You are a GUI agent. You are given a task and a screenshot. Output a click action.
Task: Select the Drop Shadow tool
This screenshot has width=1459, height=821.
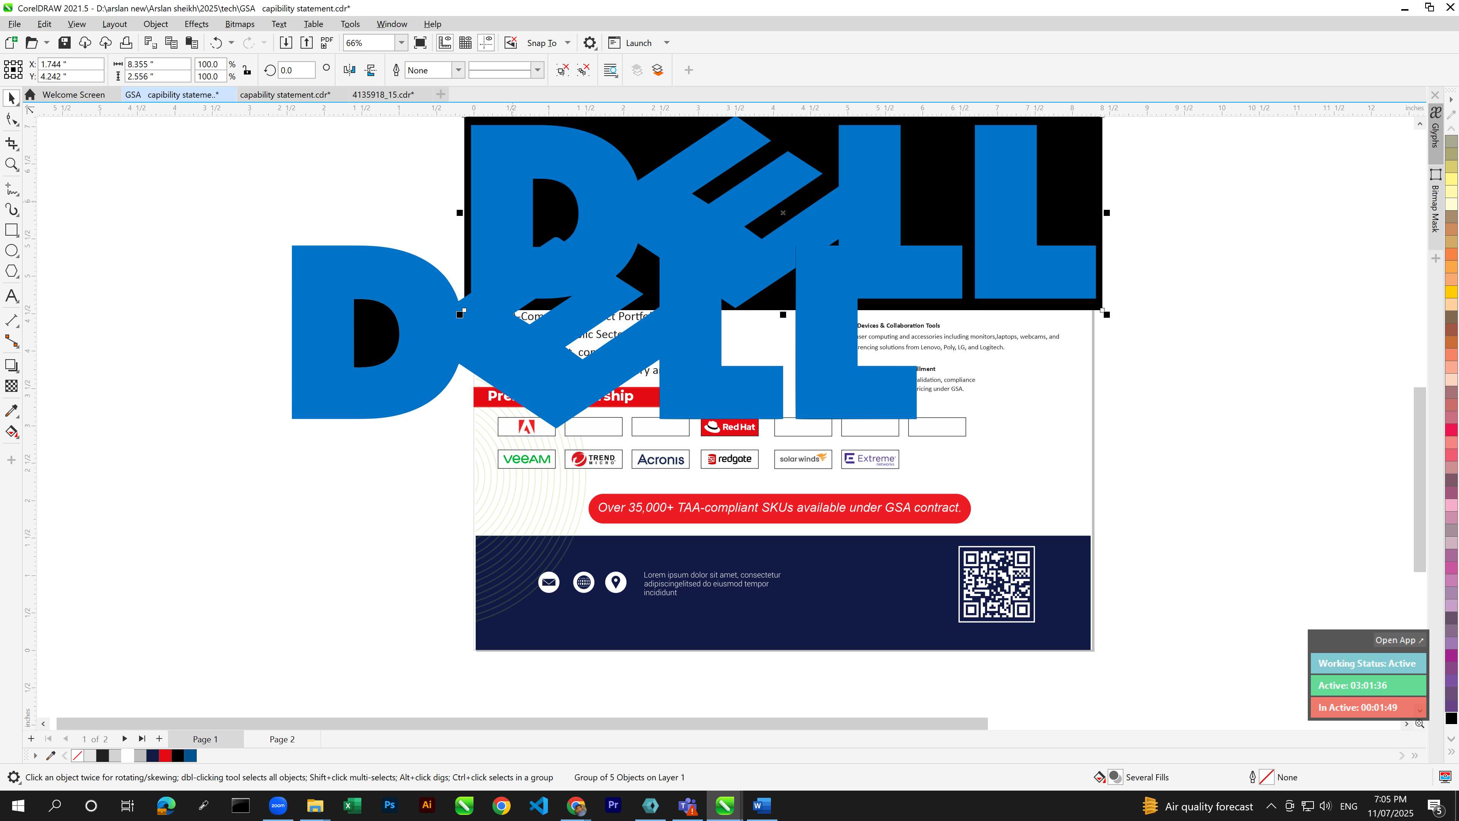(x=11, y=365)
